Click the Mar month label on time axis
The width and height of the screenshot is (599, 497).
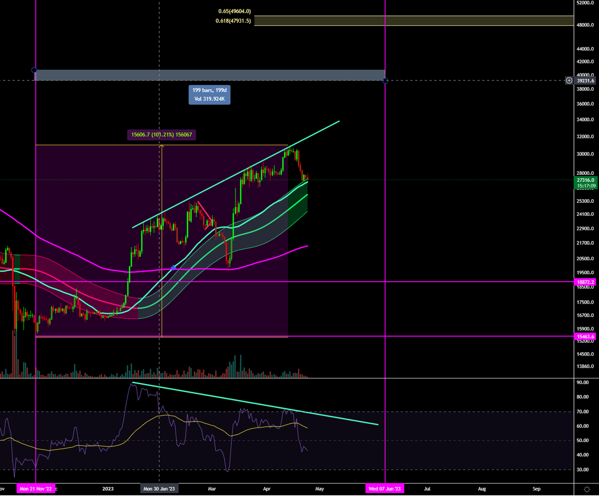(212, 489)
